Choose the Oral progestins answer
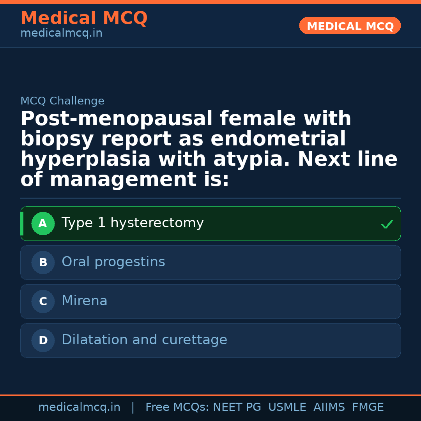 113,262
